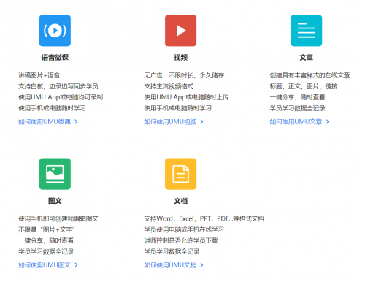Click the text 标题，正文，图片，链接
This screenshot has width=365, height=282.
(304, 86)
